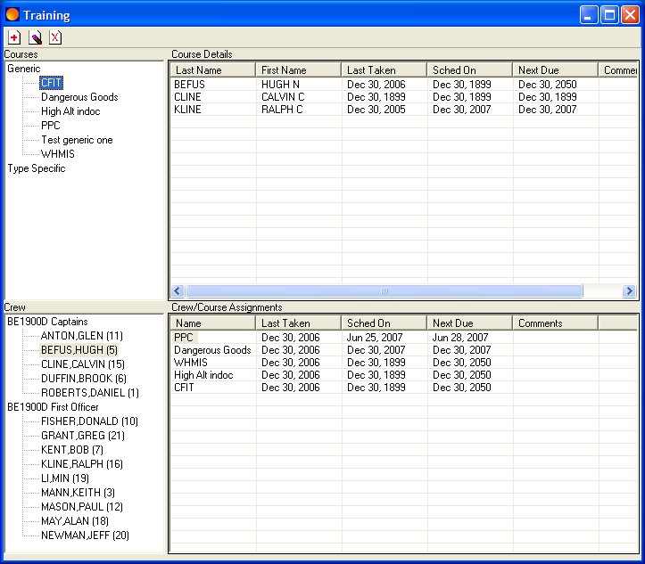Click the add new record icon
The width and height of the screenshot is (645, 564).
point(14,37)
